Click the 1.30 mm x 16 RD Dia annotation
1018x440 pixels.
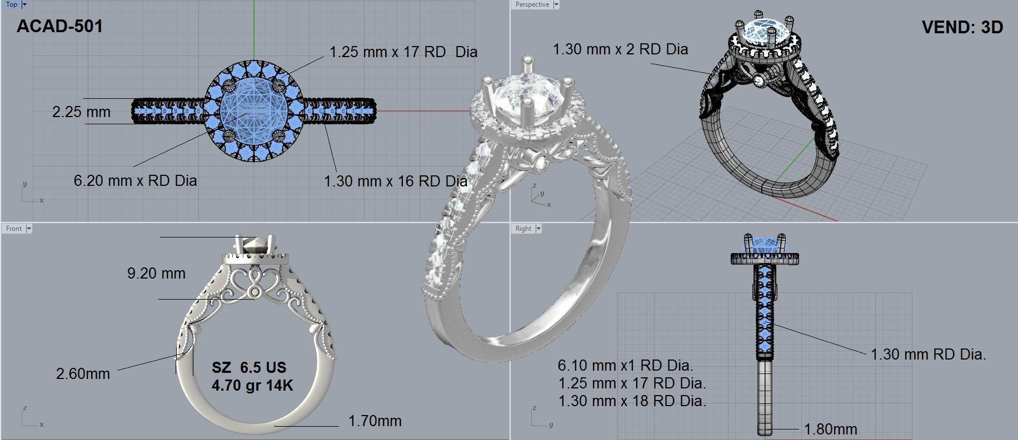pos(396,181)
